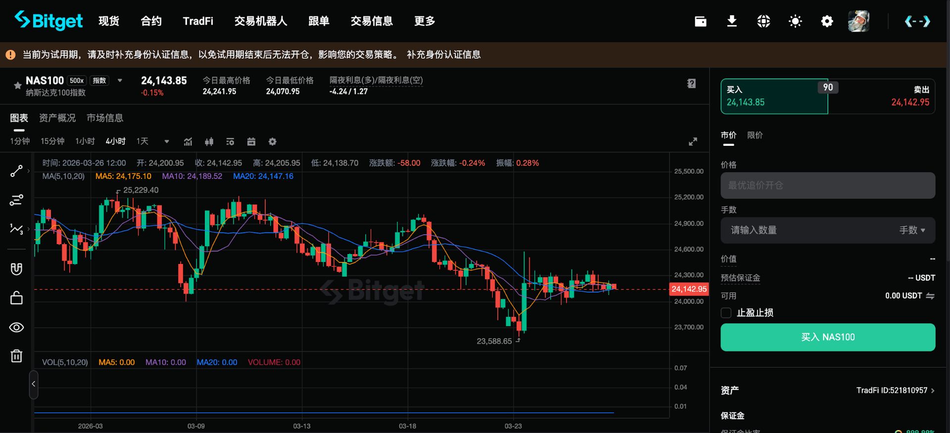Open the 合约 menu

tap(151, 21)
